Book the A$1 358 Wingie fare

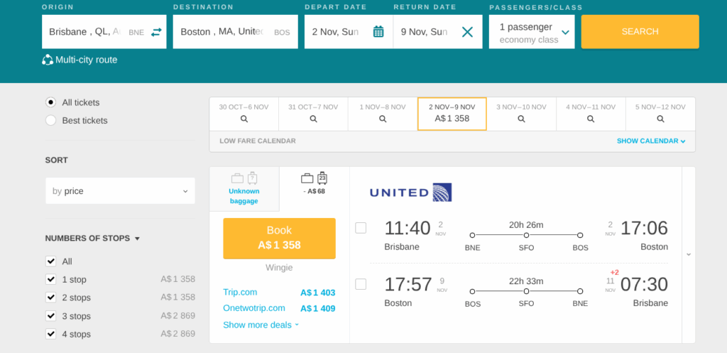click(279, 238)
